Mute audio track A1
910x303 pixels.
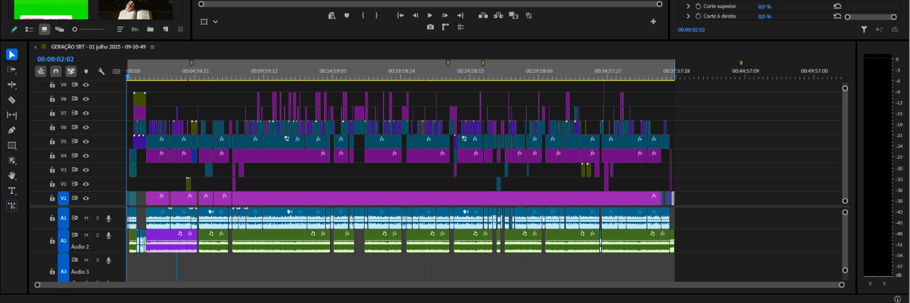click(x=86, y=218)
